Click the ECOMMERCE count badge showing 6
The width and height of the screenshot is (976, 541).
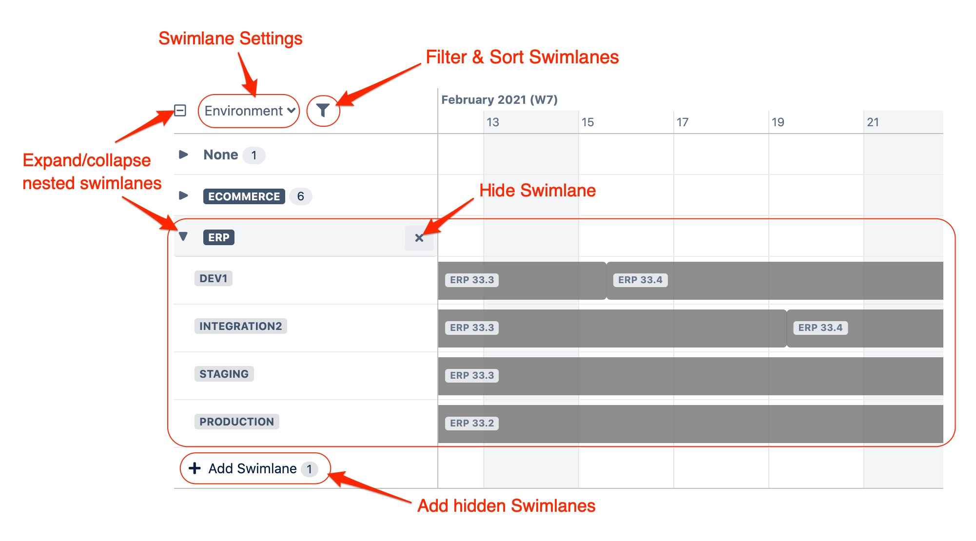click(300, 196)
